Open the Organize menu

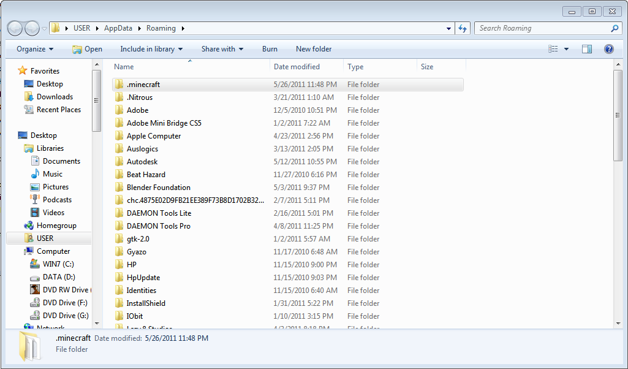point(35,49)
